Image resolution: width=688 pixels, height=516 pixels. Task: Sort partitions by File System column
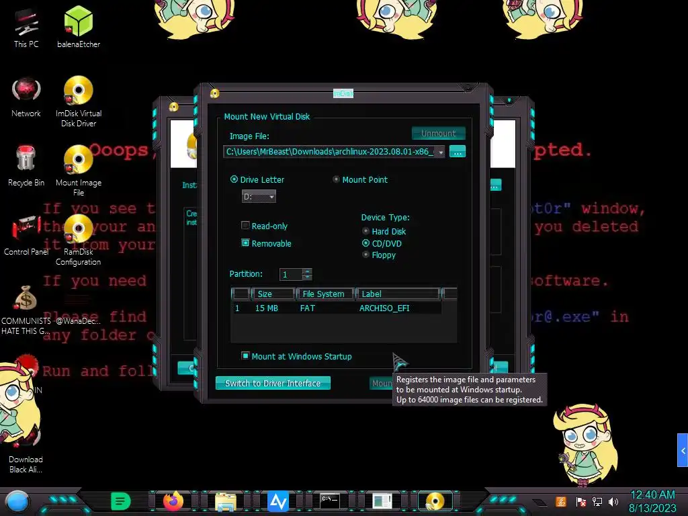click(x=325, y=294)
